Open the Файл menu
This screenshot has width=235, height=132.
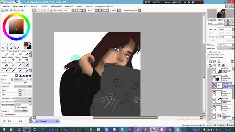pyautogui.click(x=6, y=6)
